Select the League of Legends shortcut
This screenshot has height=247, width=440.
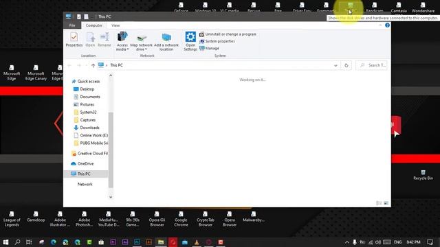pos(12,220)
